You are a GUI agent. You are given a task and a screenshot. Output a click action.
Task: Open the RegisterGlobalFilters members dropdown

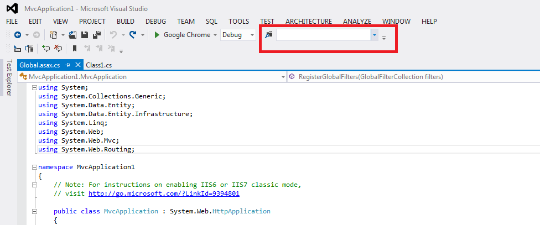414,77
